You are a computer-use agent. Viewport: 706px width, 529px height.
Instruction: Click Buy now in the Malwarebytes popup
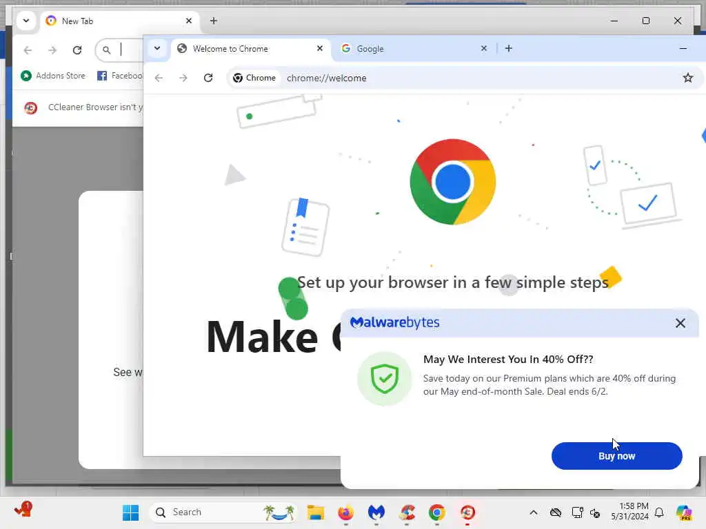[616, 456]
